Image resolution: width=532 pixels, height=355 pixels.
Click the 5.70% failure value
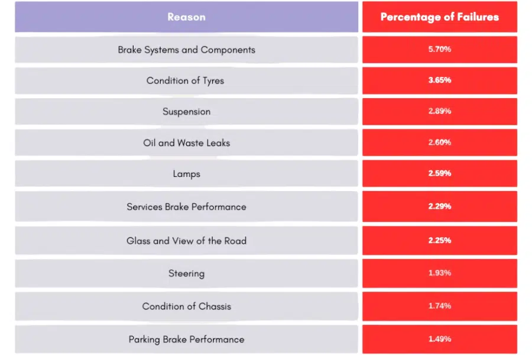point(439,49)
